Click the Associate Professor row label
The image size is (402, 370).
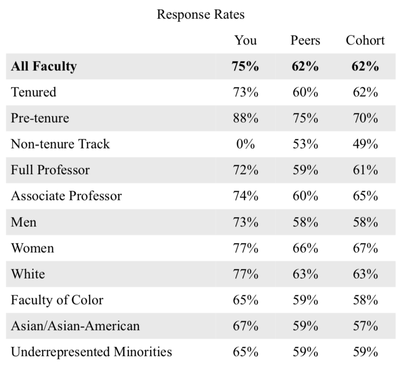point(66,196)
